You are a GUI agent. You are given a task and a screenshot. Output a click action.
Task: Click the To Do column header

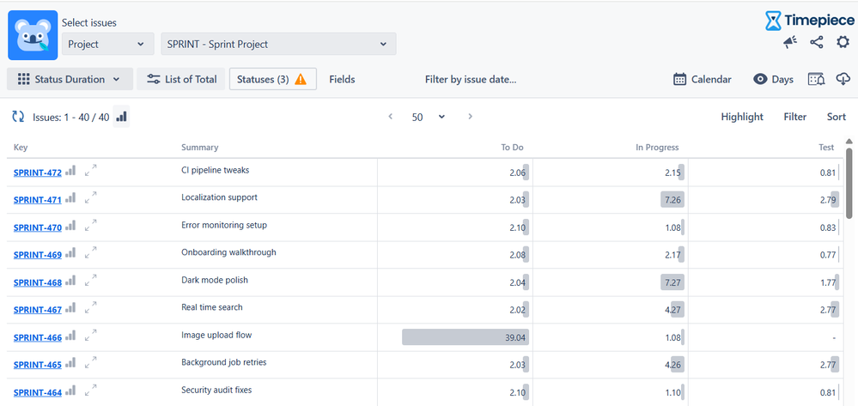tap(512, 147)
